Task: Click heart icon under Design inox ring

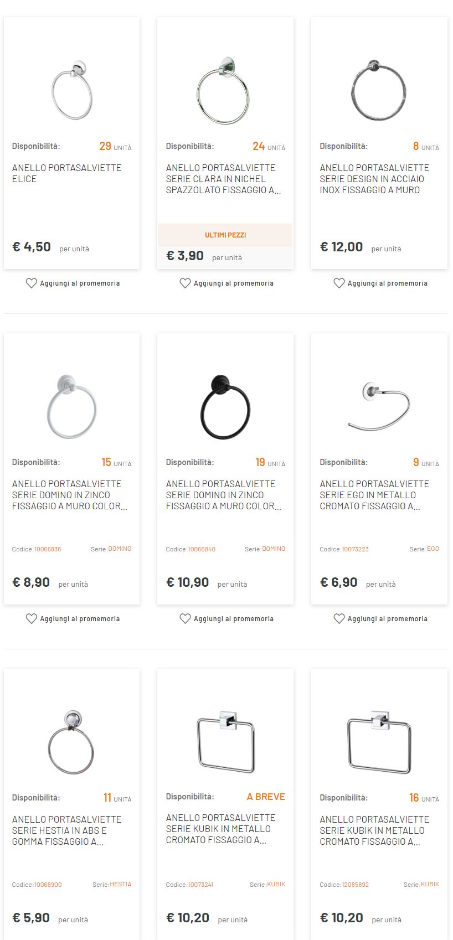Action: point(339,283)
